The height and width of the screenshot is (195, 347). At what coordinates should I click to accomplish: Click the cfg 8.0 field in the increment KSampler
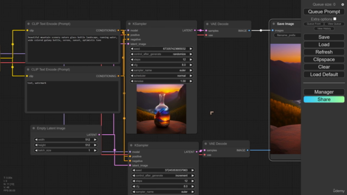pos(163,186)
